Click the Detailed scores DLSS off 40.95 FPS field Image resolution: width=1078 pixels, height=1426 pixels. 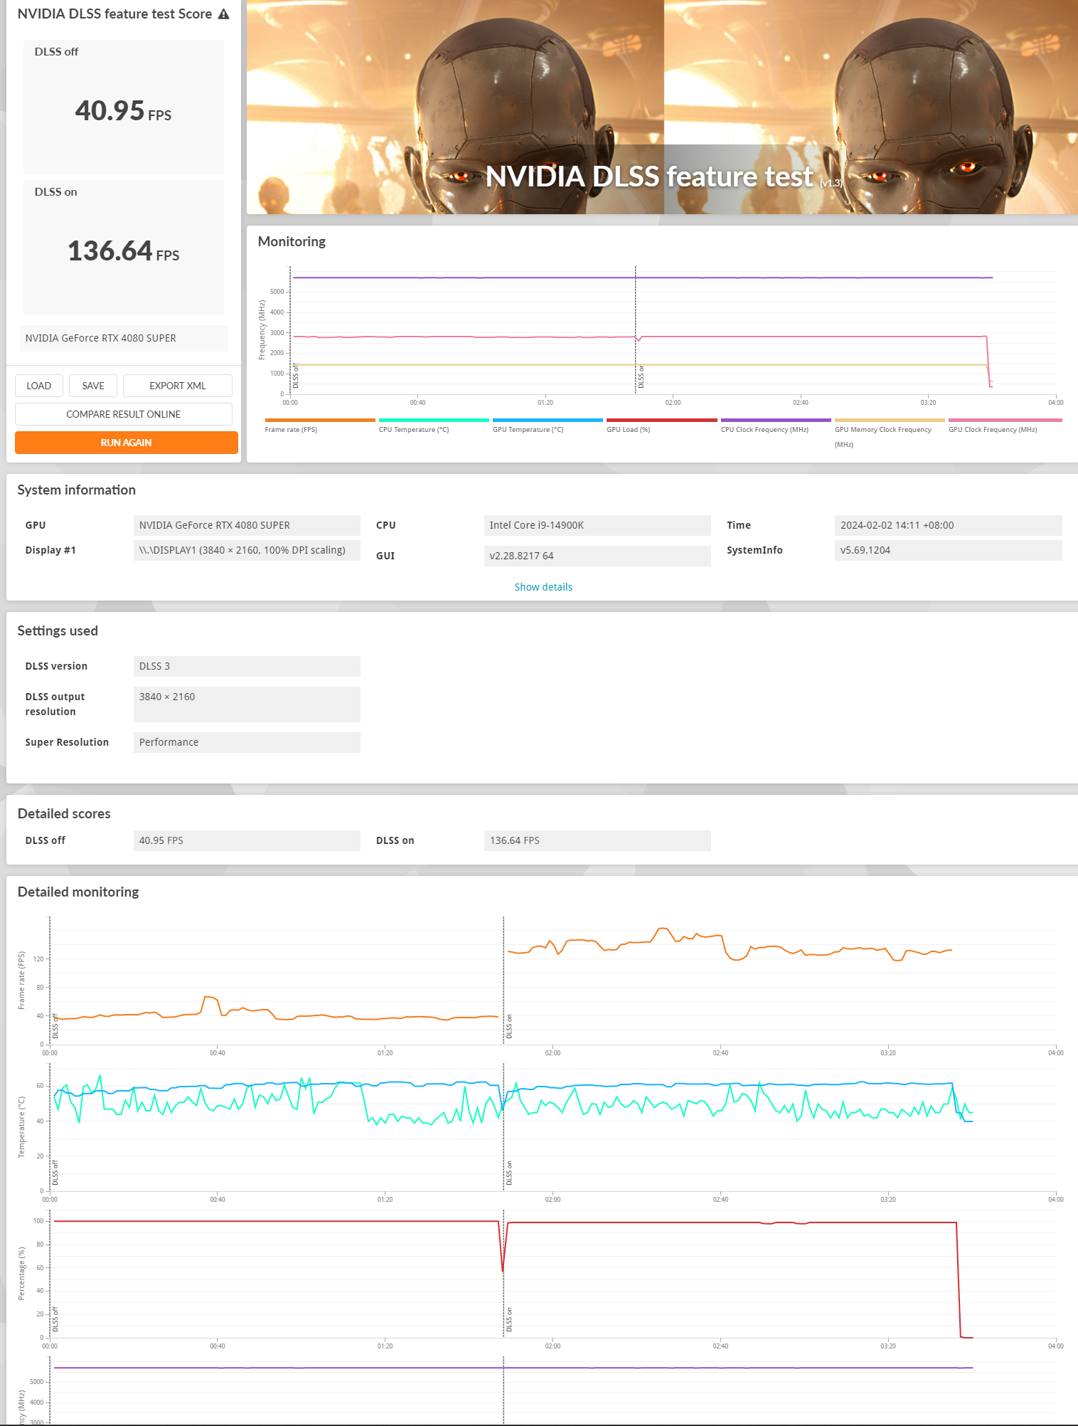pyautogui.click(x=247, y=840)
